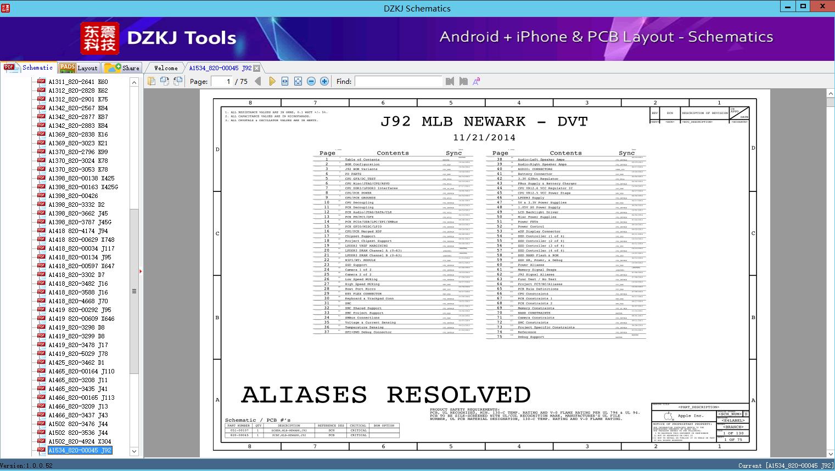Click the copy page icon in toolbar
This screenshot has height=471, width=835.
152,81
